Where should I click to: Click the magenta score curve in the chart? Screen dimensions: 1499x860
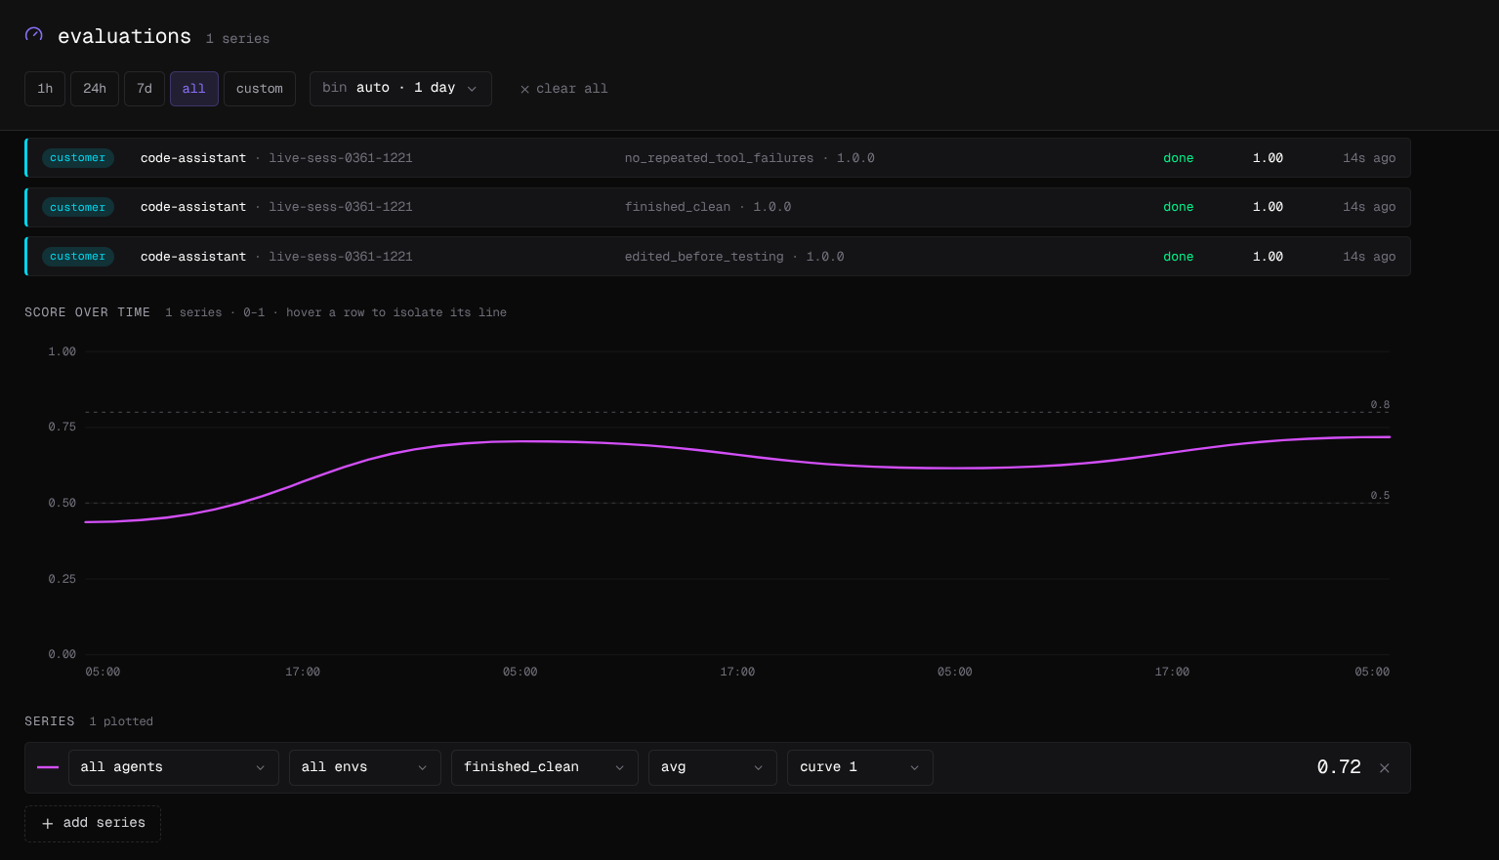(x=737, y=454)
